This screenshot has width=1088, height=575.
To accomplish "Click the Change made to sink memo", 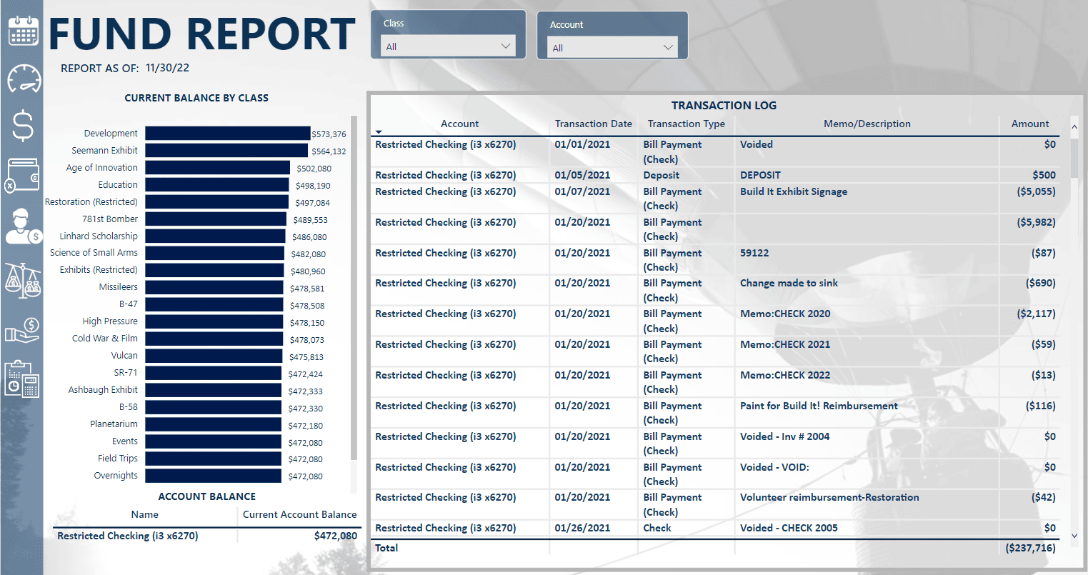I will (789, 283).
